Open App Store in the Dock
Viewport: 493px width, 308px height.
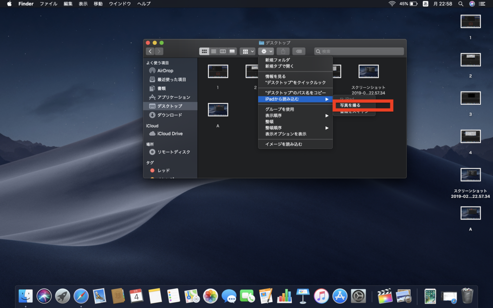point(340,296)
